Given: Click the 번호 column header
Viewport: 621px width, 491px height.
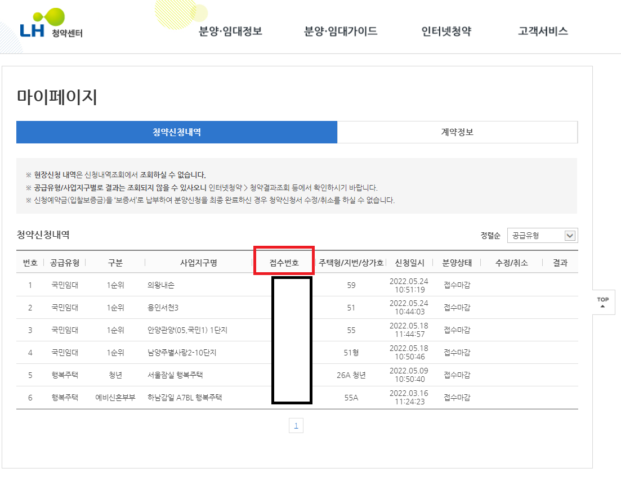Looking at the screenshot, I should [30, 263].
